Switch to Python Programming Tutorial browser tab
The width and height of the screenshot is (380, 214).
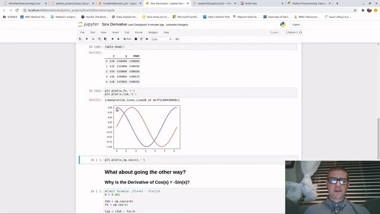coord(309,4)
